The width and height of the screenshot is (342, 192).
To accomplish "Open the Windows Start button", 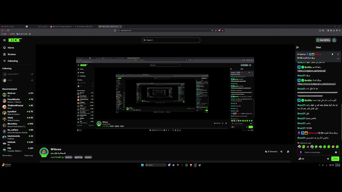I will click(x=142, y=165).
